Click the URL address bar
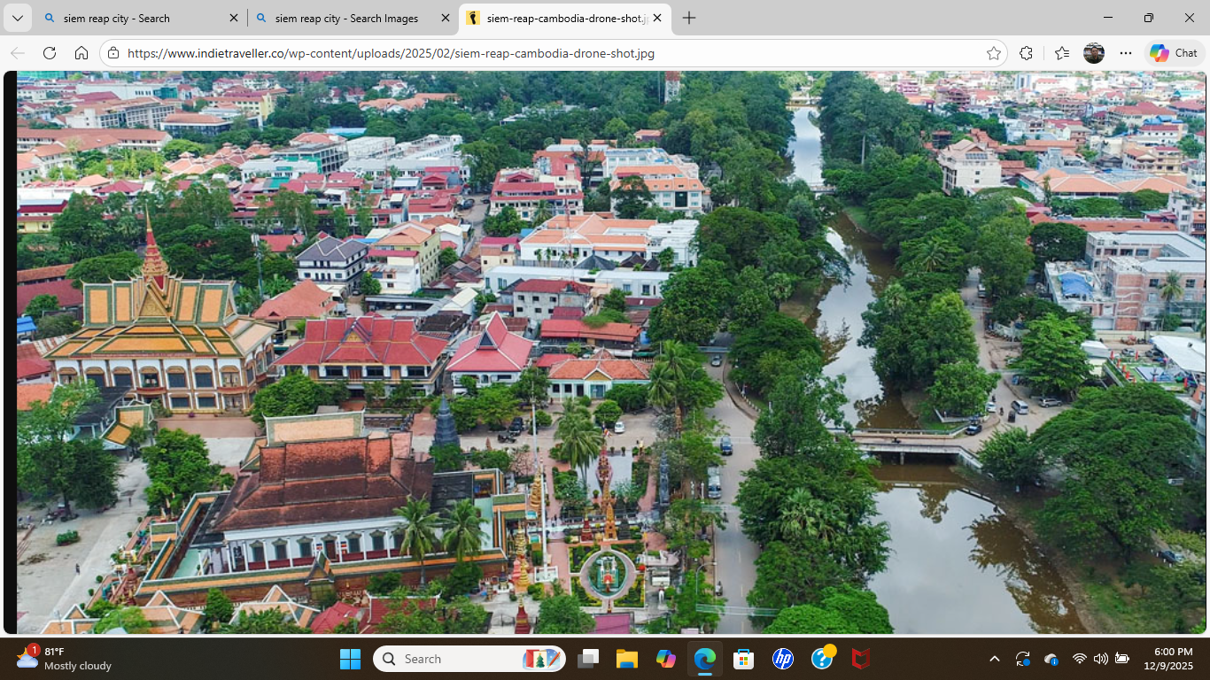 (x=549, y=53)
